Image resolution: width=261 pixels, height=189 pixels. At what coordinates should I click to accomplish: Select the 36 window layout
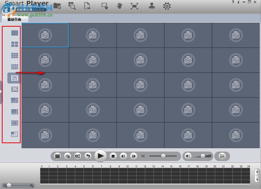tap(15, 89)
